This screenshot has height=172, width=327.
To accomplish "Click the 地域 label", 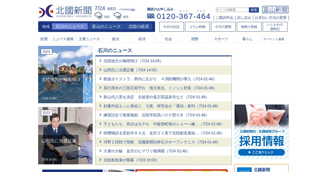I will [x=46, y=26].
